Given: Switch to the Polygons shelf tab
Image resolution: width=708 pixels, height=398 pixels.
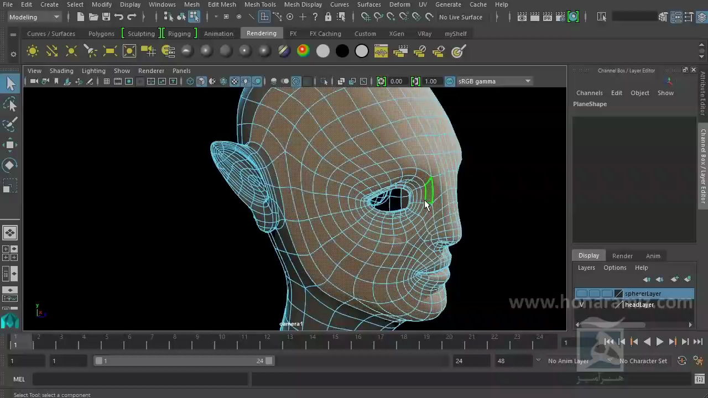Looking at the screenshot, I should (101, 34).
